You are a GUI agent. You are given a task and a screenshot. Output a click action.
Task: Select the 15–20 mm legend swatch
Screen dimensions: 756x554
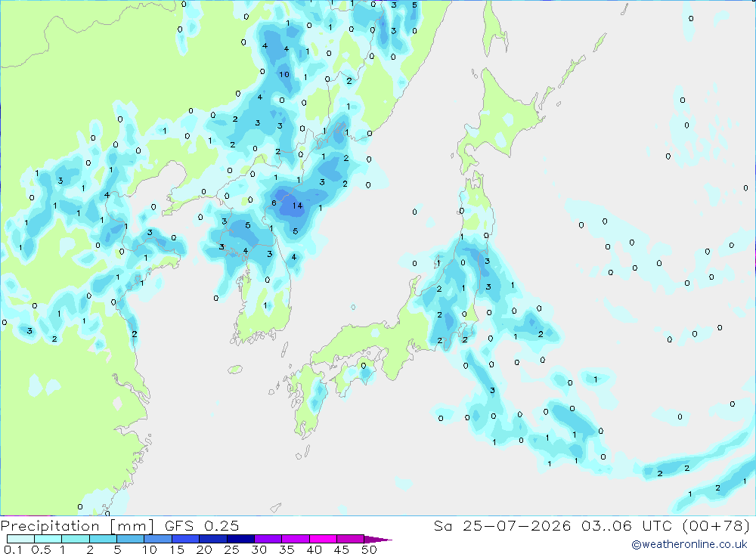[x=186, y=539]
